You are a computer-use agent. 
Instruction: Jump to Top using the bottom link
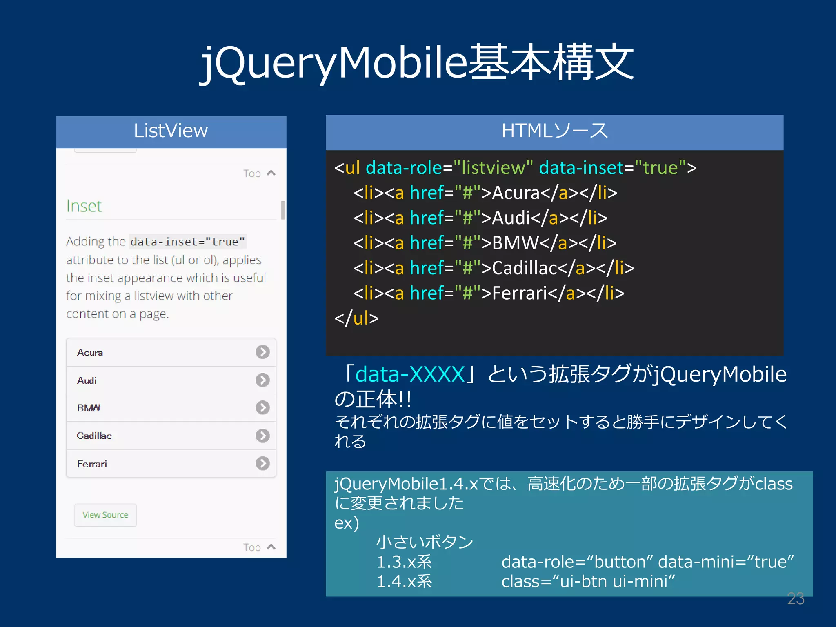coord(260,547)
